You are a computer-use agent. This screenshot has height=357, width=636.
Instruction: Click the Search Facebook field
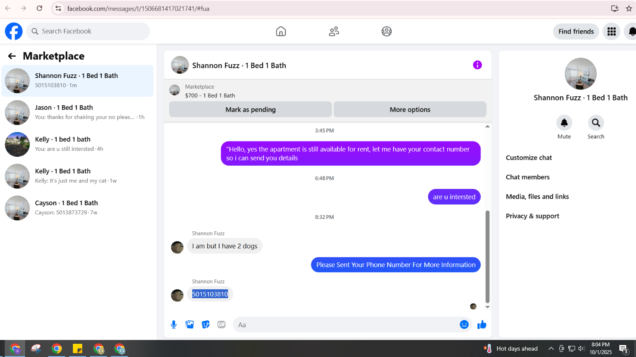point(88,32)
